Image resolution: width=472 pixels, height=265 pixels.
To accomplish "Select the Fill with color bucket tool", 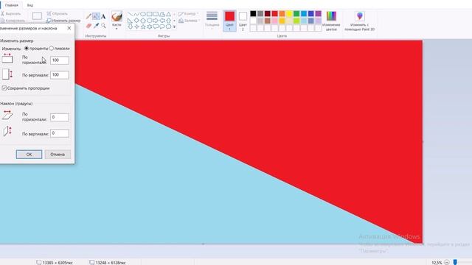I will [x=96, y=16].
